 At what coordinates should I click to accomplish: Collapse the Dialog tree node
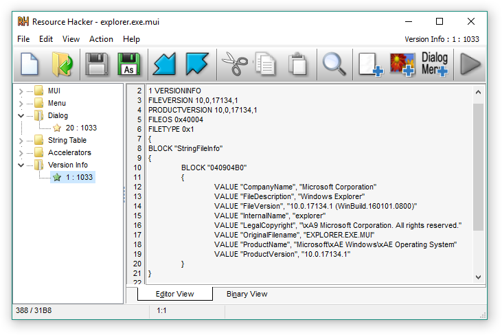coord(21,116)
